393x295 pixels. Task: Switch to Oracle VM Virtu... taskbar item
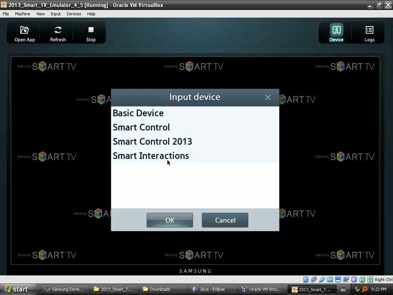point(262,289)
